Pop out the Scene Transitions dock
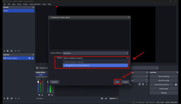181x104 pixels. coord(147,72)
